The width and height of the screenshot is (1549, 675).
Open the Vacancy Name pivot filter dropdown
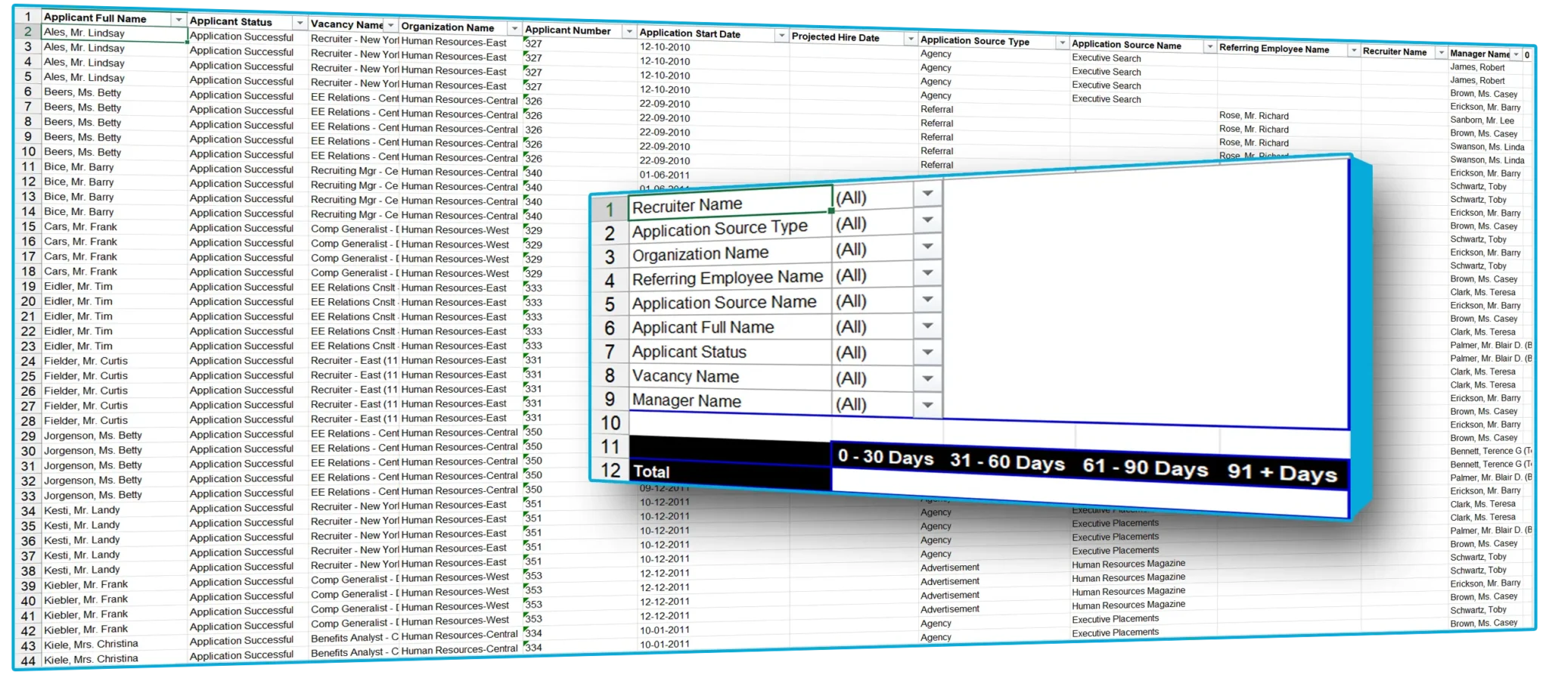tap(927, 378)
